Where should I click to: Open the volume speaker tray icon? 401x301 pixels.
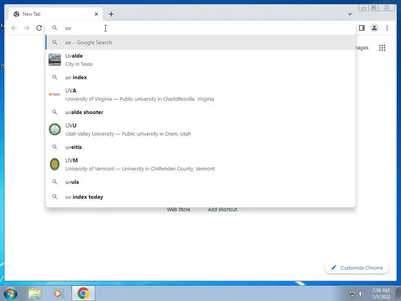(361, 294)
